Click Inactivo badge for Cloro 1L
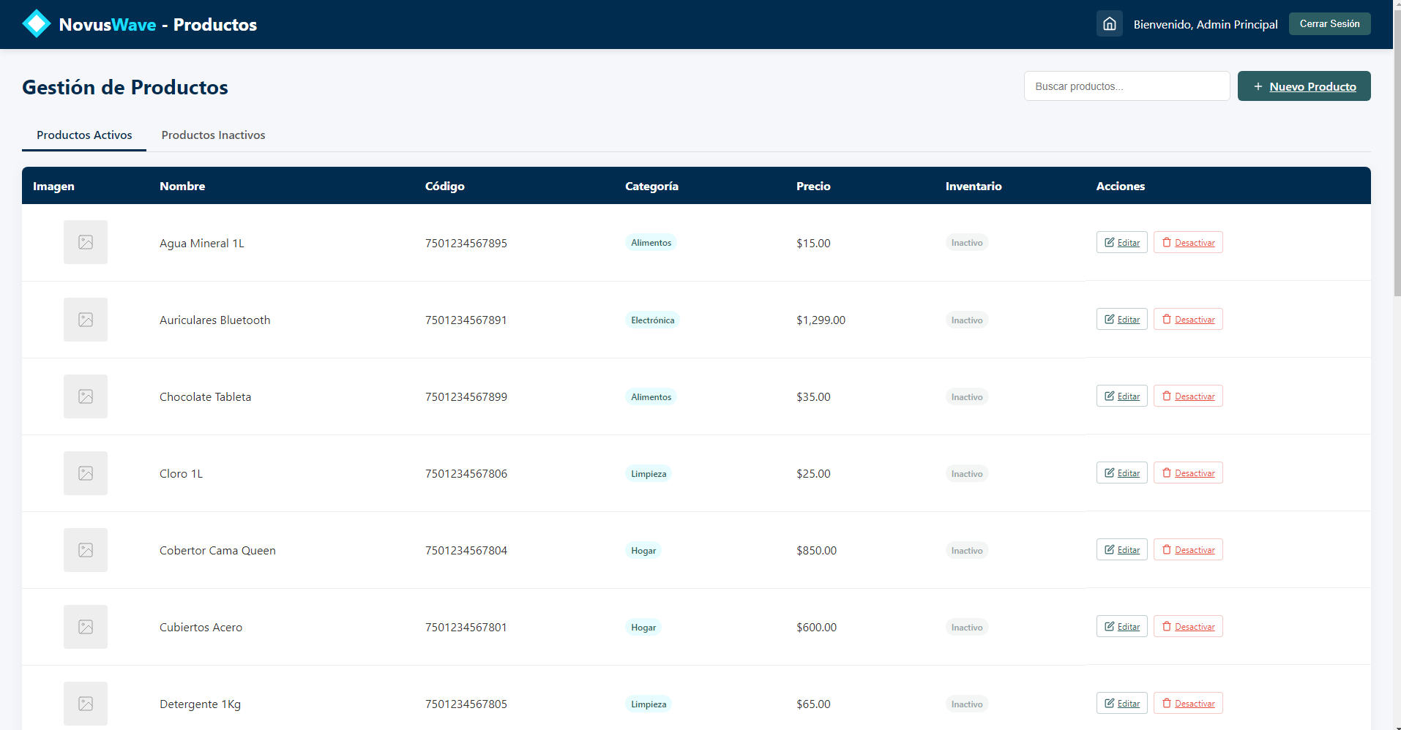The height and width of the screenshot is (730, 1401). [966, 474]
